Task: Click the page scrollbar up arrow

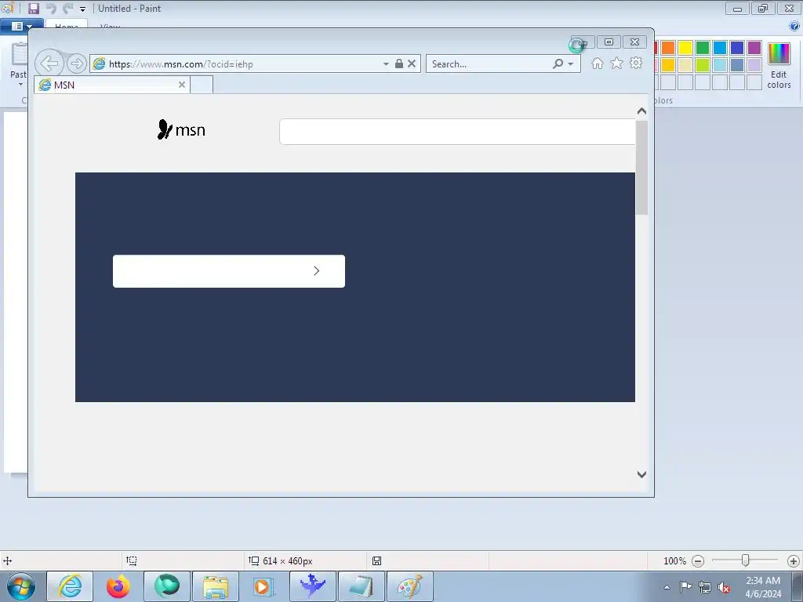Action: tap(641, 111)
